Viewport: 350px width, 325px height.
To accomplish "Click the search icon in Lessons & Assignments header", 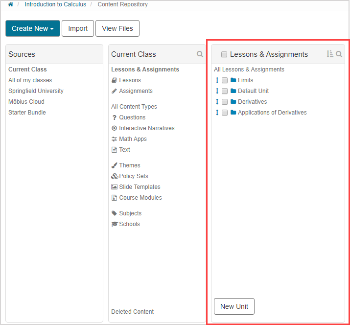I will tap(339, 54).
